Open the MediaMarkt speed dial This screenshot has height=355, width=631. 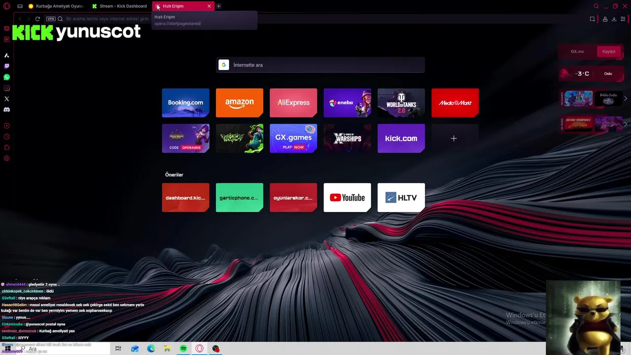coord(455,103)
